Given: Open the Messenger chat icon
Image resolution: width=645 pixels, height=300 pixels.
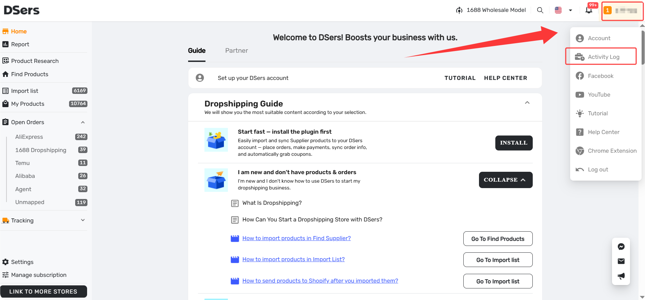Looking at the screenshot, I should (621, 247).
